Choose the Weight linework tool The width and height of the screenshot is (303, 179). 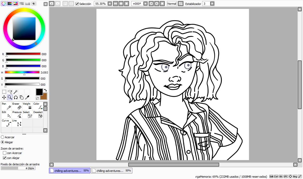pos(27,106)
